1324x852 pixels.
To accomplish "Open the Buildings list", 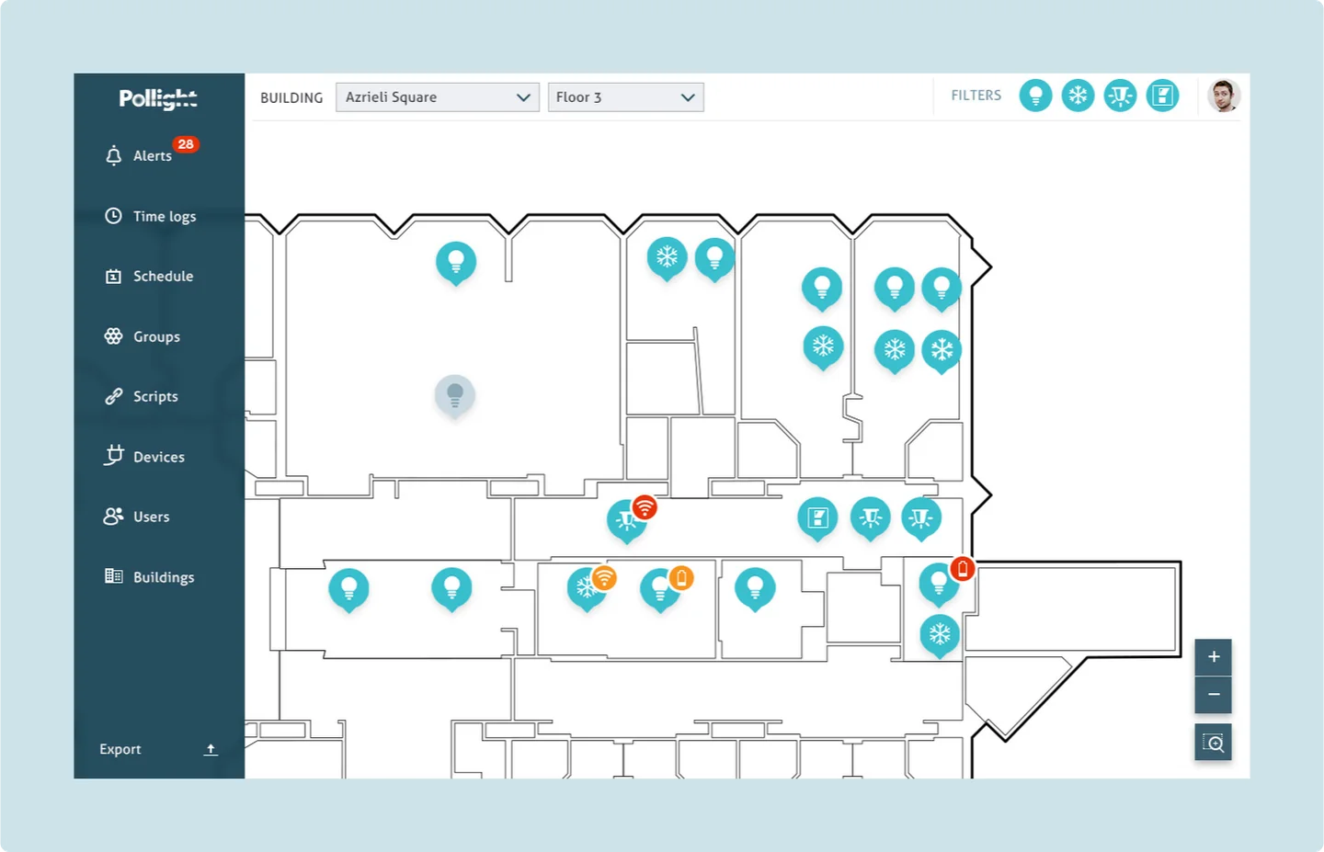I will (150, 576).
